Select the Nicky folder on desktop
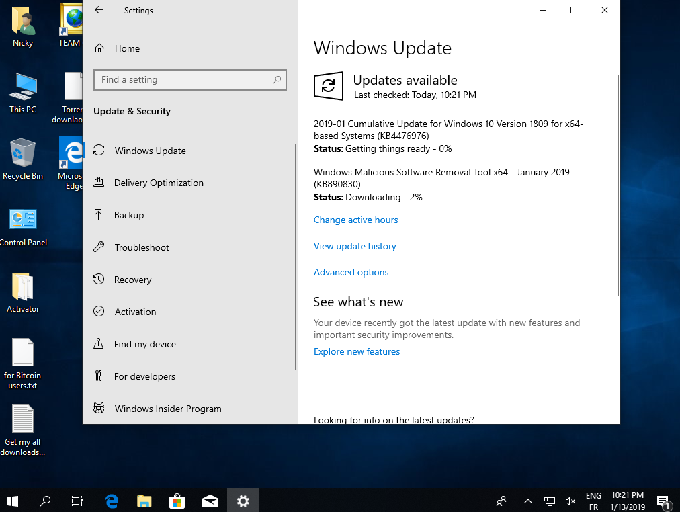 tap(23, 27)
